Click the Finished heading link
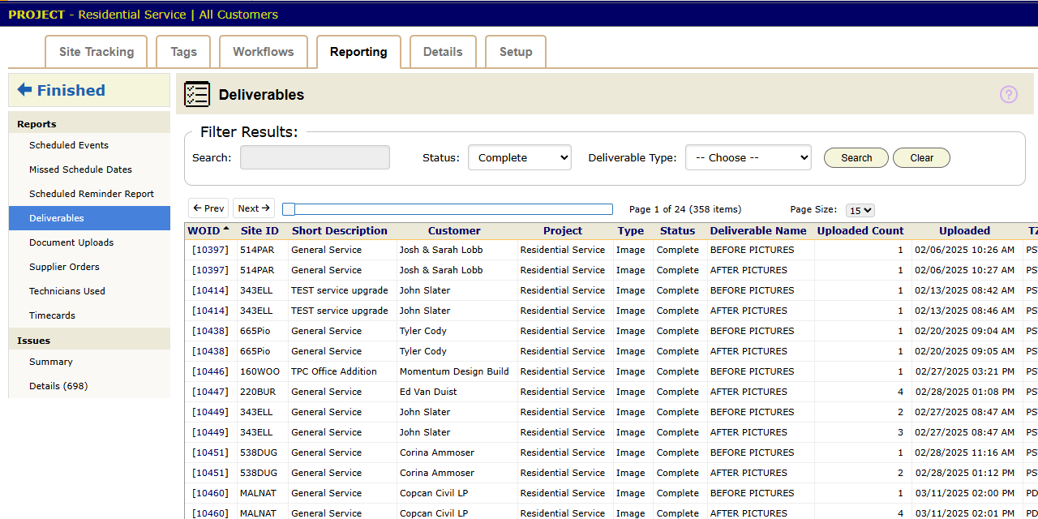The image size is (1038, 519). (x=71, y=90)
